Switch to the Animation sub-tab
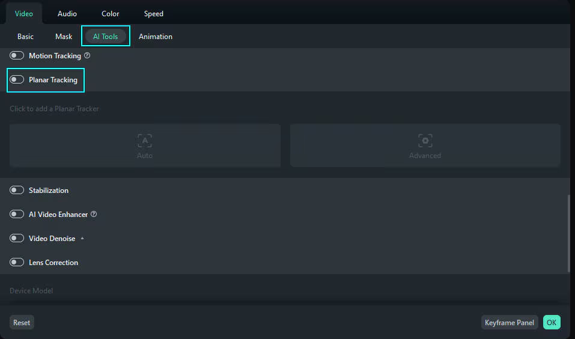Screen dimensions: 575x339 (156, 36)
